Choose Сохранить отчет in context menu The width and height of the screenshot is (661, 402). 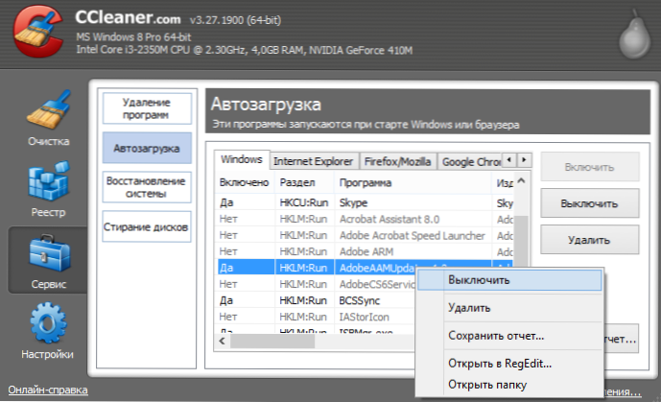click(509, 336)
